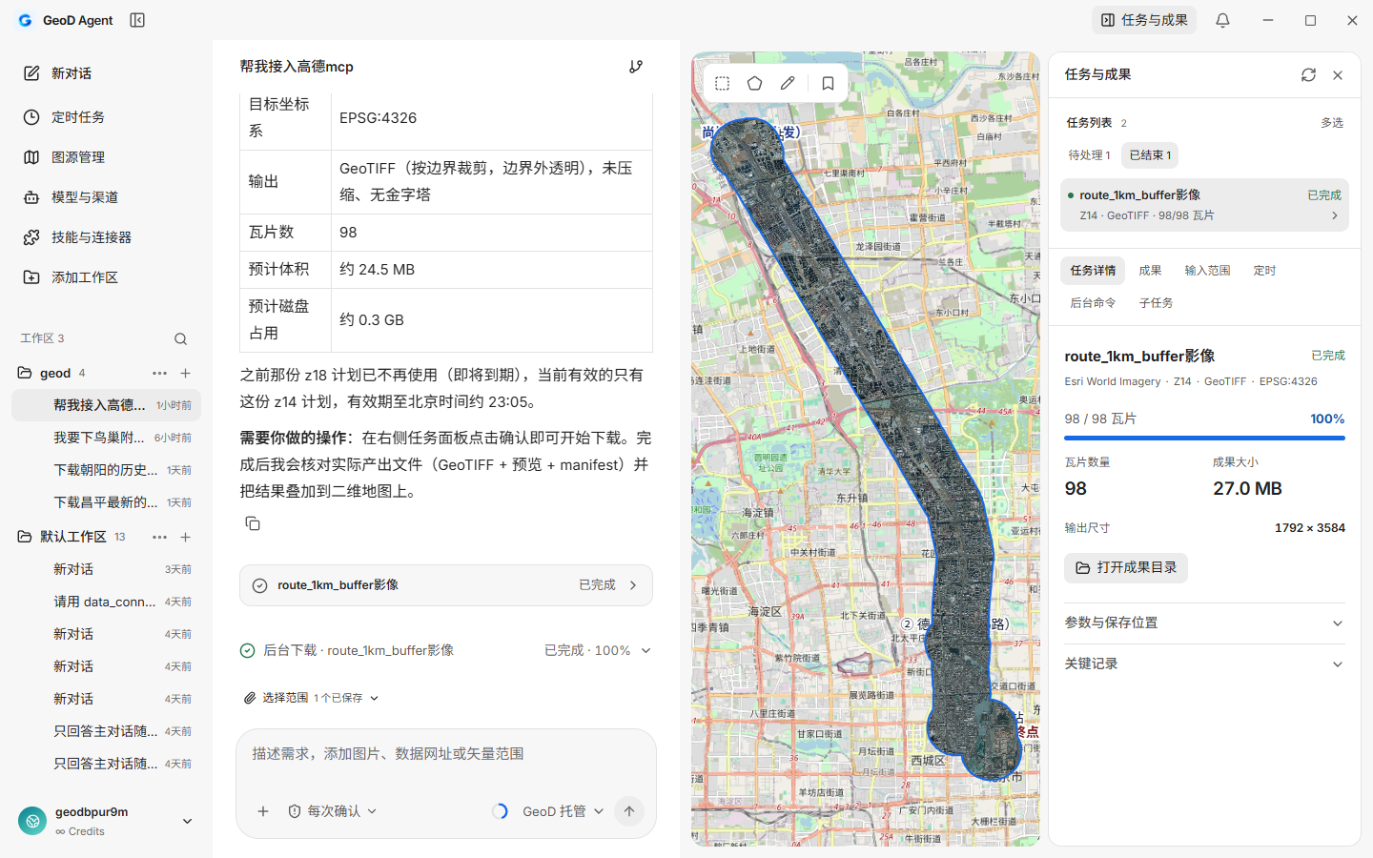
Task: Click 打开成果目录 button
Action: click(1126, 568)
